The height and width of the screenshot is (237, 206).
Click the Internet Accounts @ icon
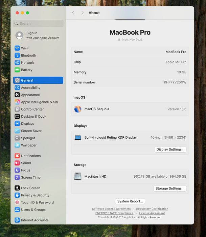click(x=17, y=220)
